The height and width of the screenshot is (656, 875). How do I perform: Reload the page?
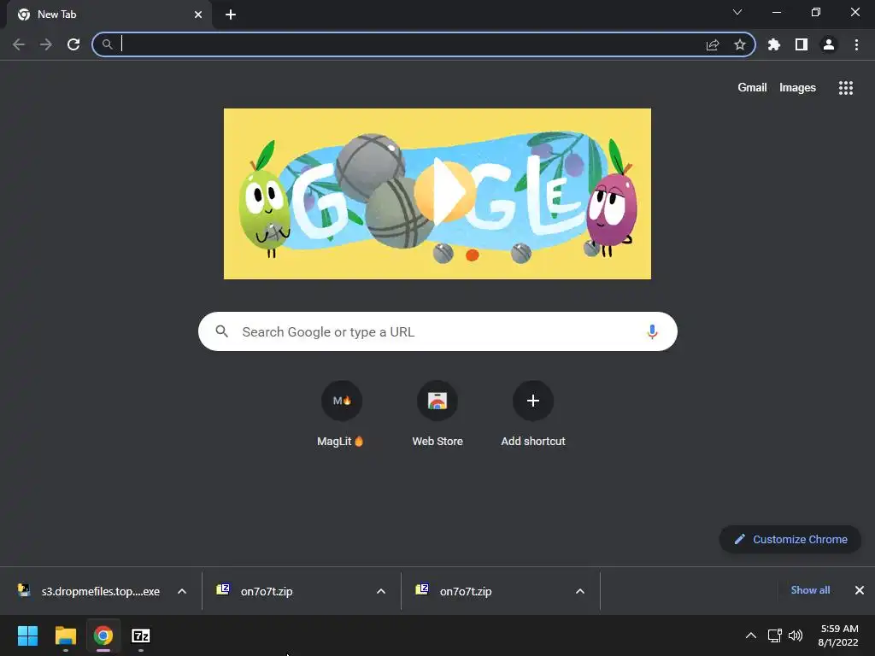pos(73,44)
